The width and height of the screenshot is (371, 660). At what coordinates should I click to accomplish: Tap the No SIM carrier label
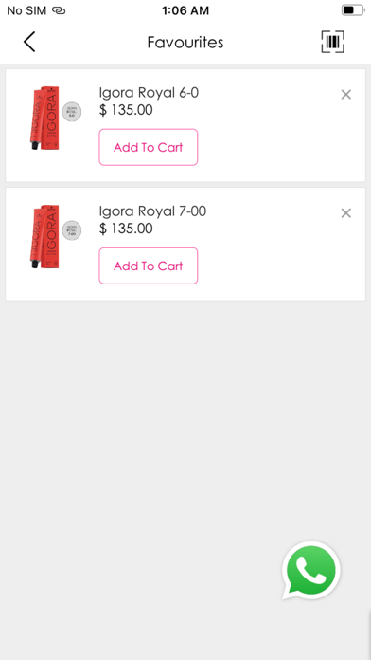pos(26,10)
